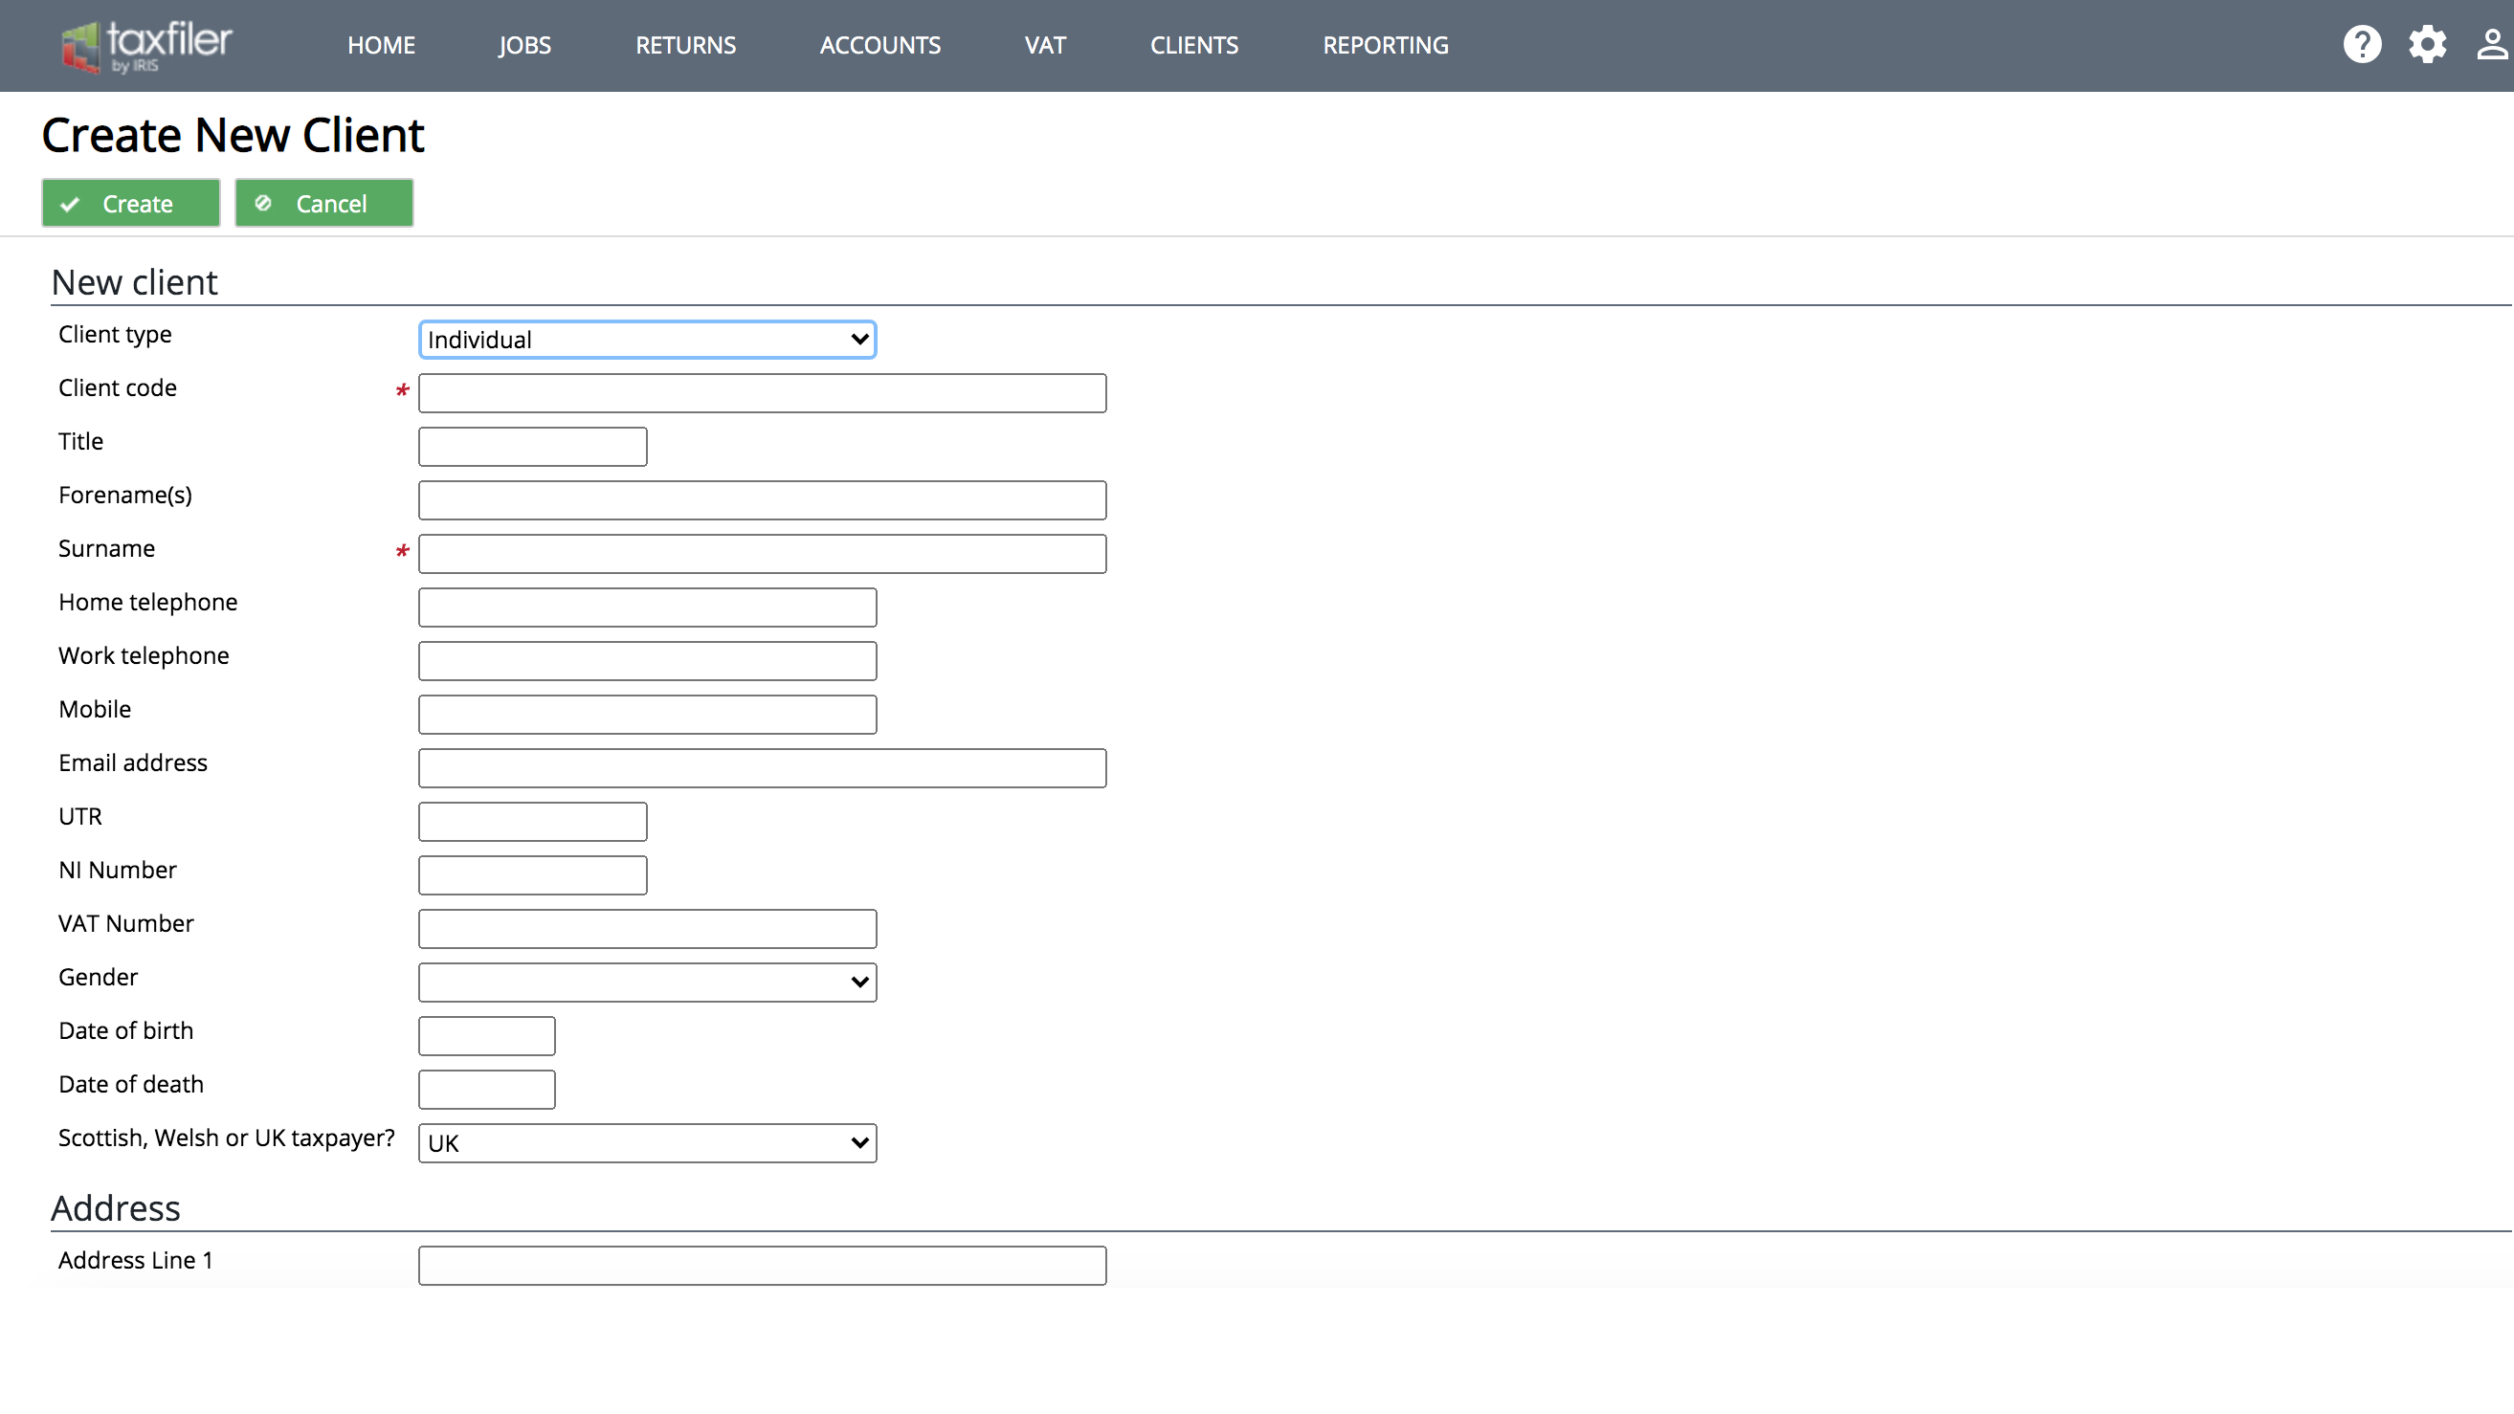This screenshot has height=1414, width=2514.
Task: Focus the UTR input field
Action: click(x=533, y=822)
